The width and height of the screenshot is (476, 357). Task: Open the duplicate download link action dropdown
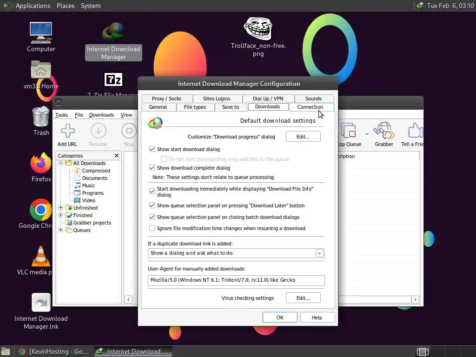(319, 253)
